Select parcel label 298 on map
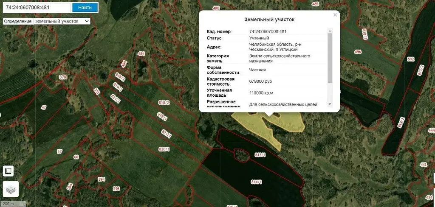435x207 pixels. (116, 189)
